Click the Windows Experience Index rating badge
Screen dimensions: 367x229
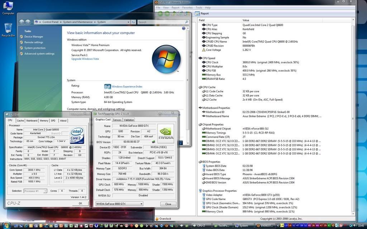click(x=107, y=87)
